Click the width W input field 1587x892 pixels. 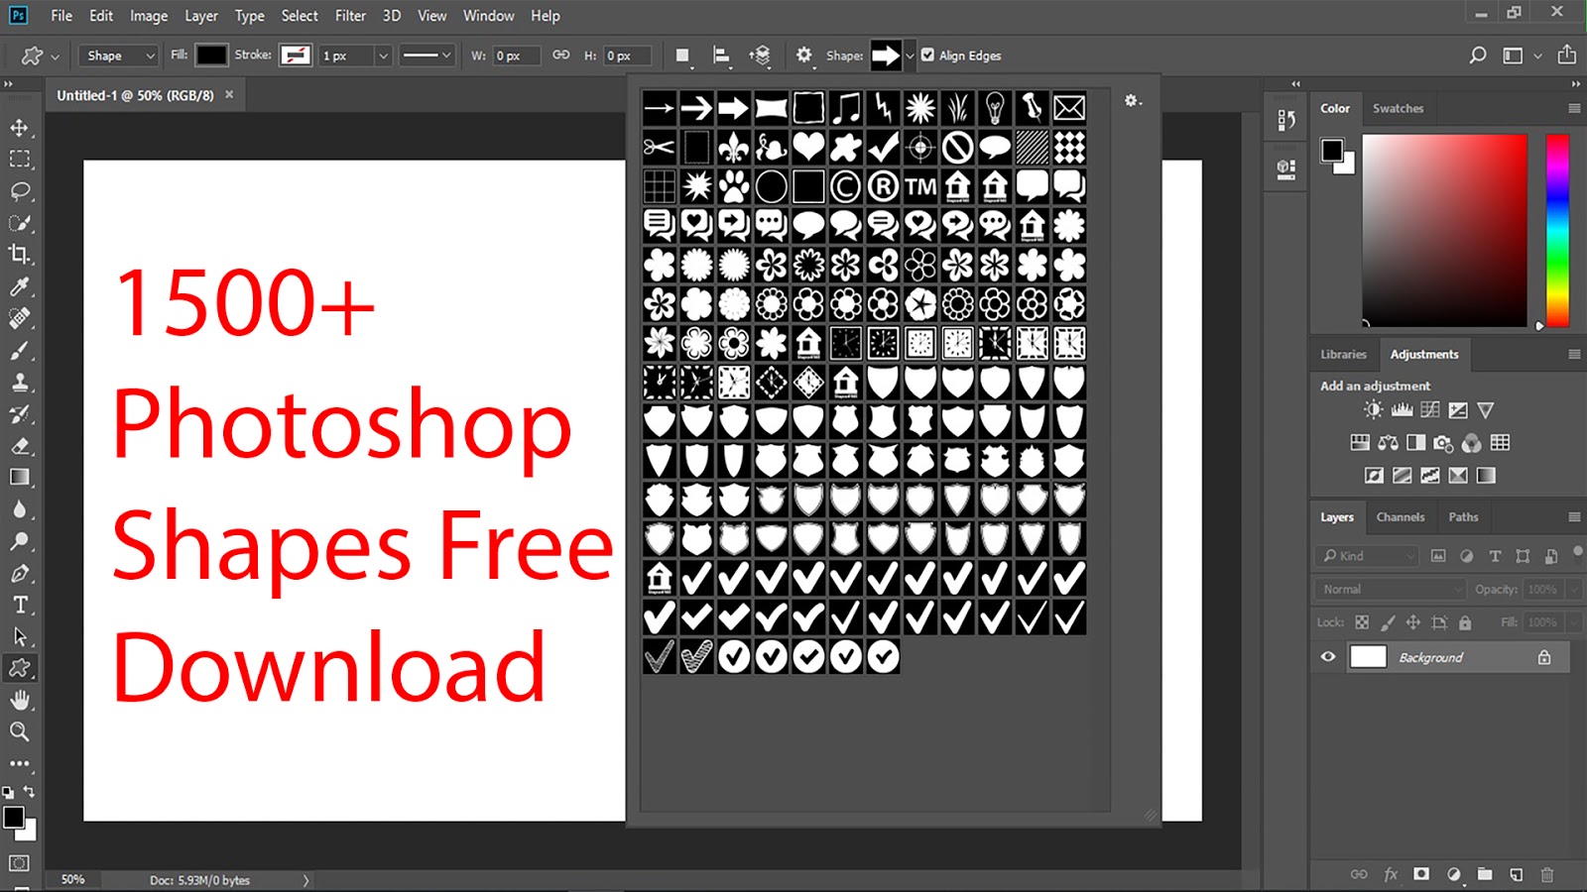(x=517, y=56)
